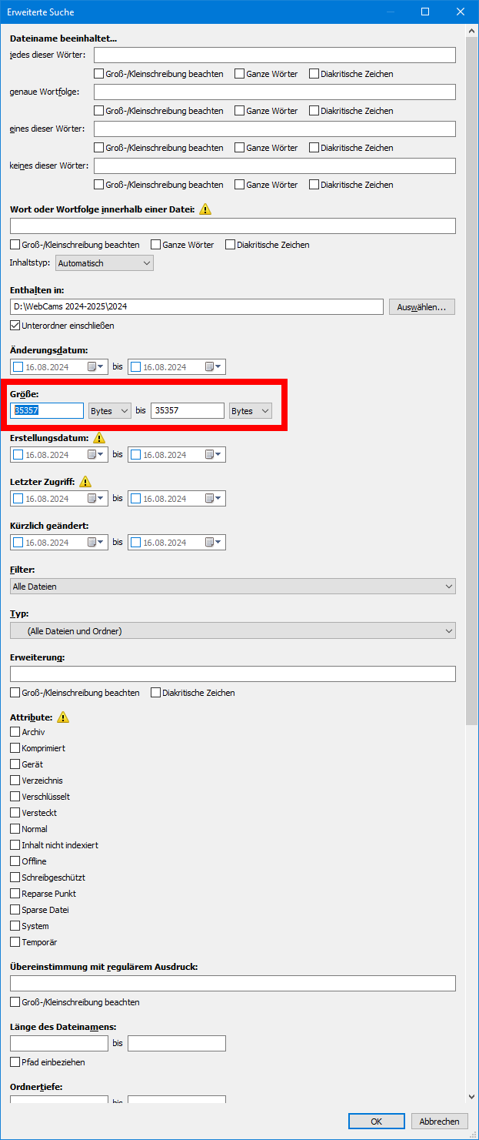Tick the Schreibgeschützt attribute checkbox
Screen dimensions: 479x1140
click(x=15, y=878)
